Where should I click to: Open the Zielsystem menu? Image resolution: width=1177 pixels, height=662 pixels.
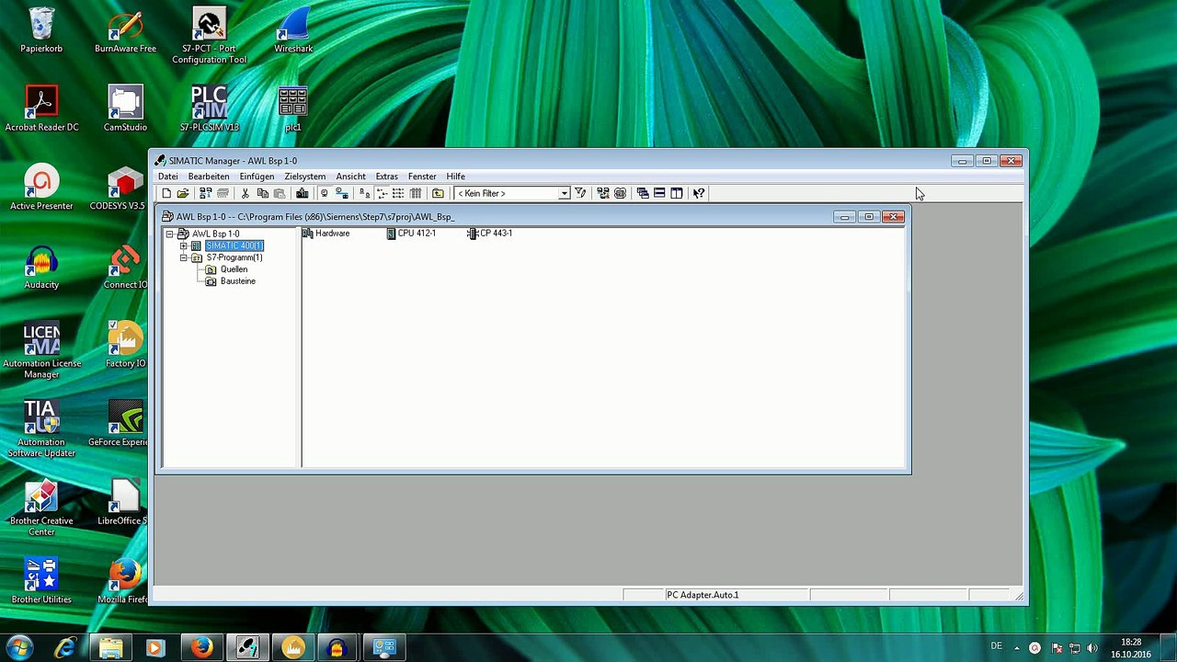point(305,177)
